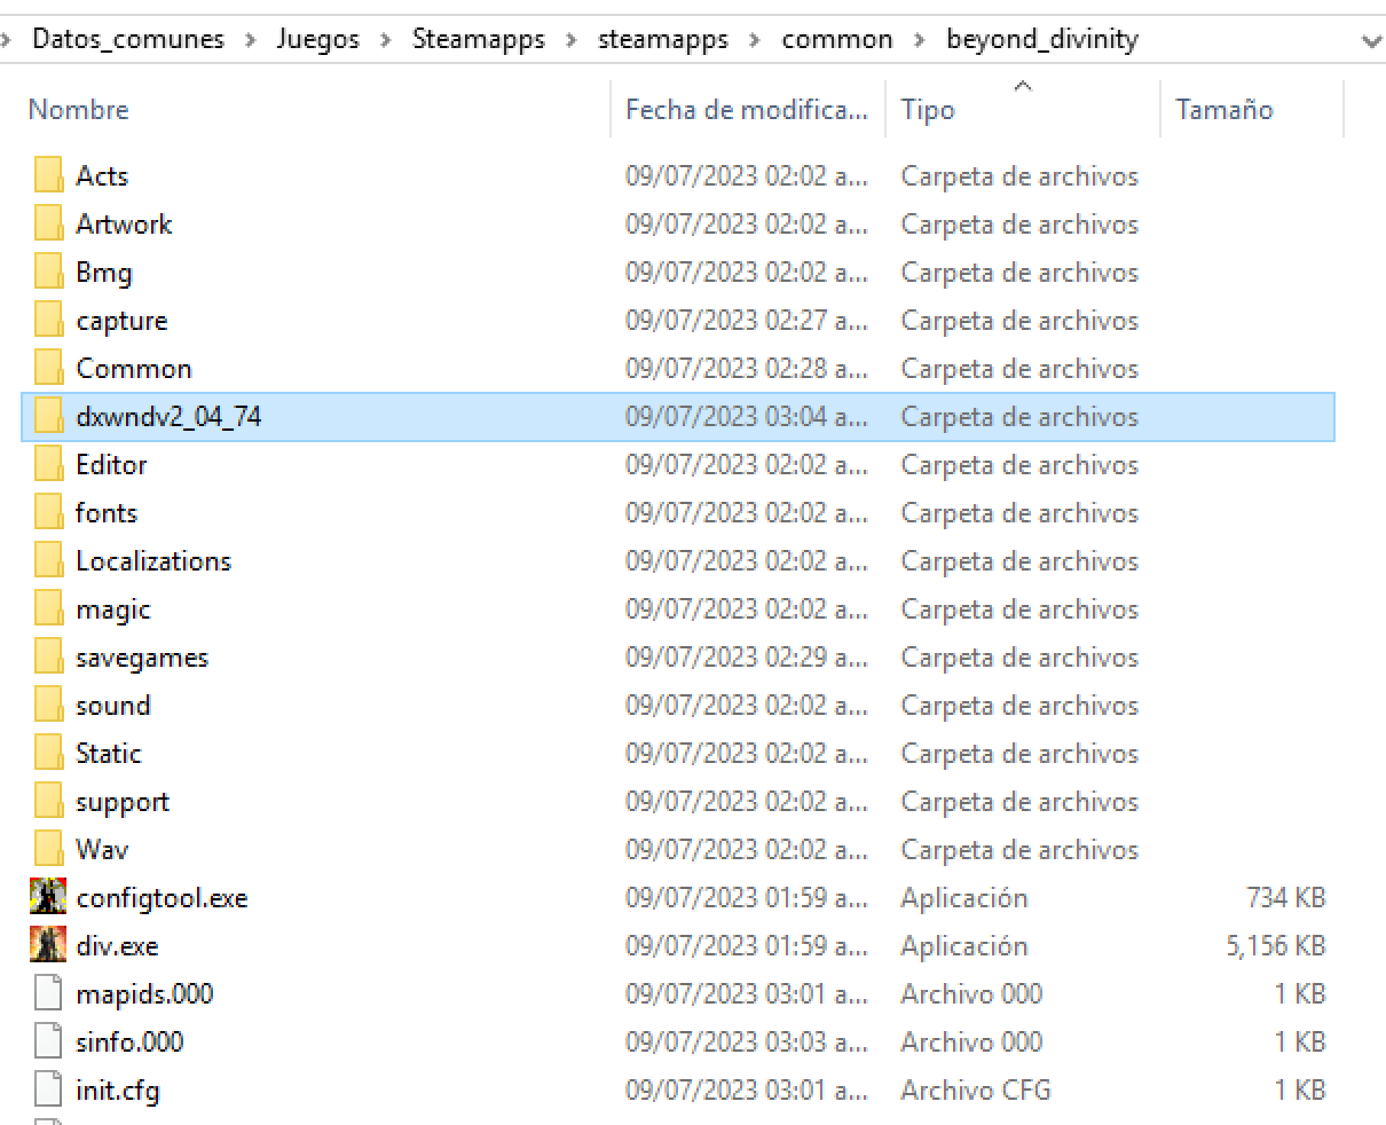Select the Static folder name
Image resolution: width=1386 pixels, height=1125 pixels.
pos(108,753)
